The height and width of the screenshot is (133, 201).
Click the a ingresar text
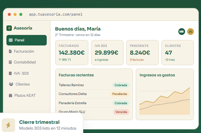coord(102,60)
